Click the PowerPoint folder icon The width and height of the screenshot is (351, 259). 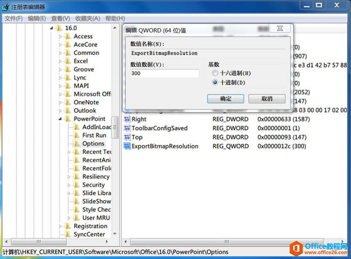click(x=68, y=119)
